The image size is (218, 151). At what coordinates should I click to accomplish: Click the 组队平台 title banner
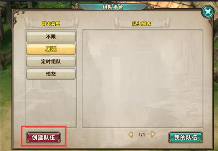tap(113, 7)
